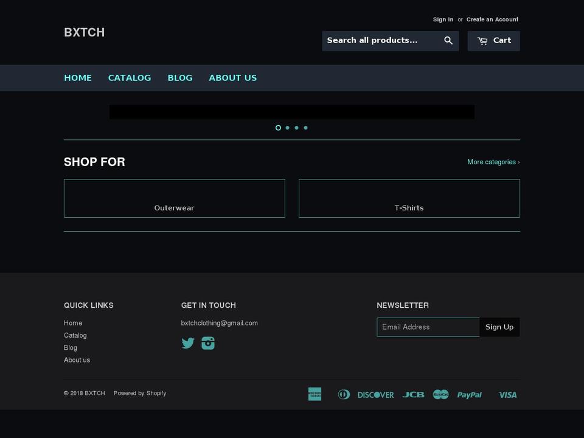This screenshot has width=584, height=438.
Task: Open the BLOG menu item
Action: (180, 78)
